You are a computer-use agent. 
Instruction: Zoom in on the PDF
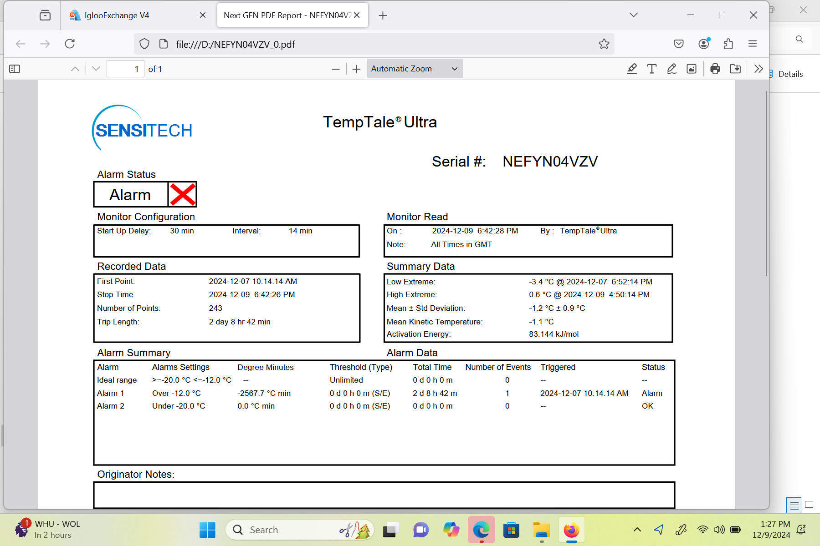tap(357, 69)
